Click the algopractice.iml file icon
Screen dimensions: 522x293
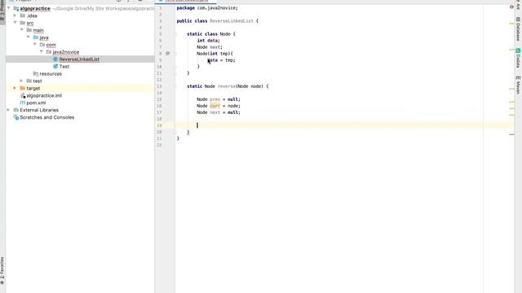coord(23,95)
